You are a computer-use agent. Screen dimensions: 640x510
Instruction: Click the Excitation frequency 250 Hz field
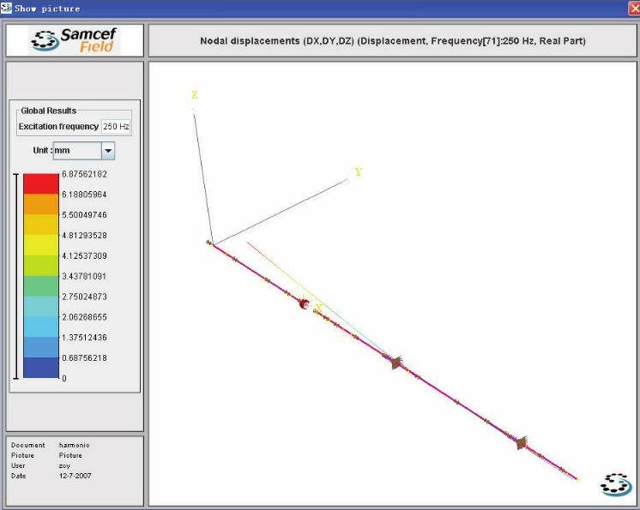(116, 127)
